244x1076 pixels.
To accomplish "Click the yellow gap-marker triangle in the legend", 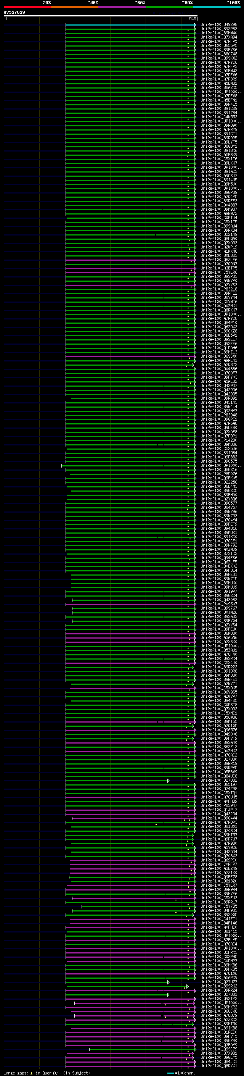I will 31,1073.
